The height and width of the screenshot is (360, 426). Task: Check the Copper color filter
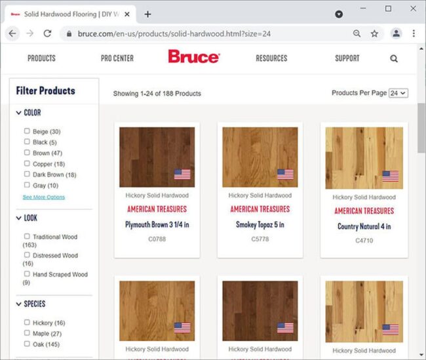(x=27, y=163)
